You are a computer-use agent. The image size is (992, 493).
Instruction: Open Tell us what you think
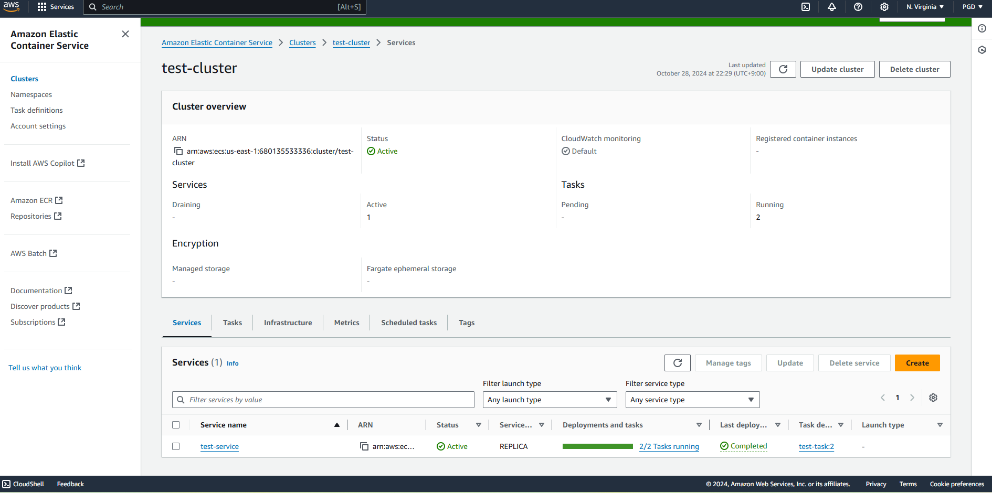click(45, 368)
